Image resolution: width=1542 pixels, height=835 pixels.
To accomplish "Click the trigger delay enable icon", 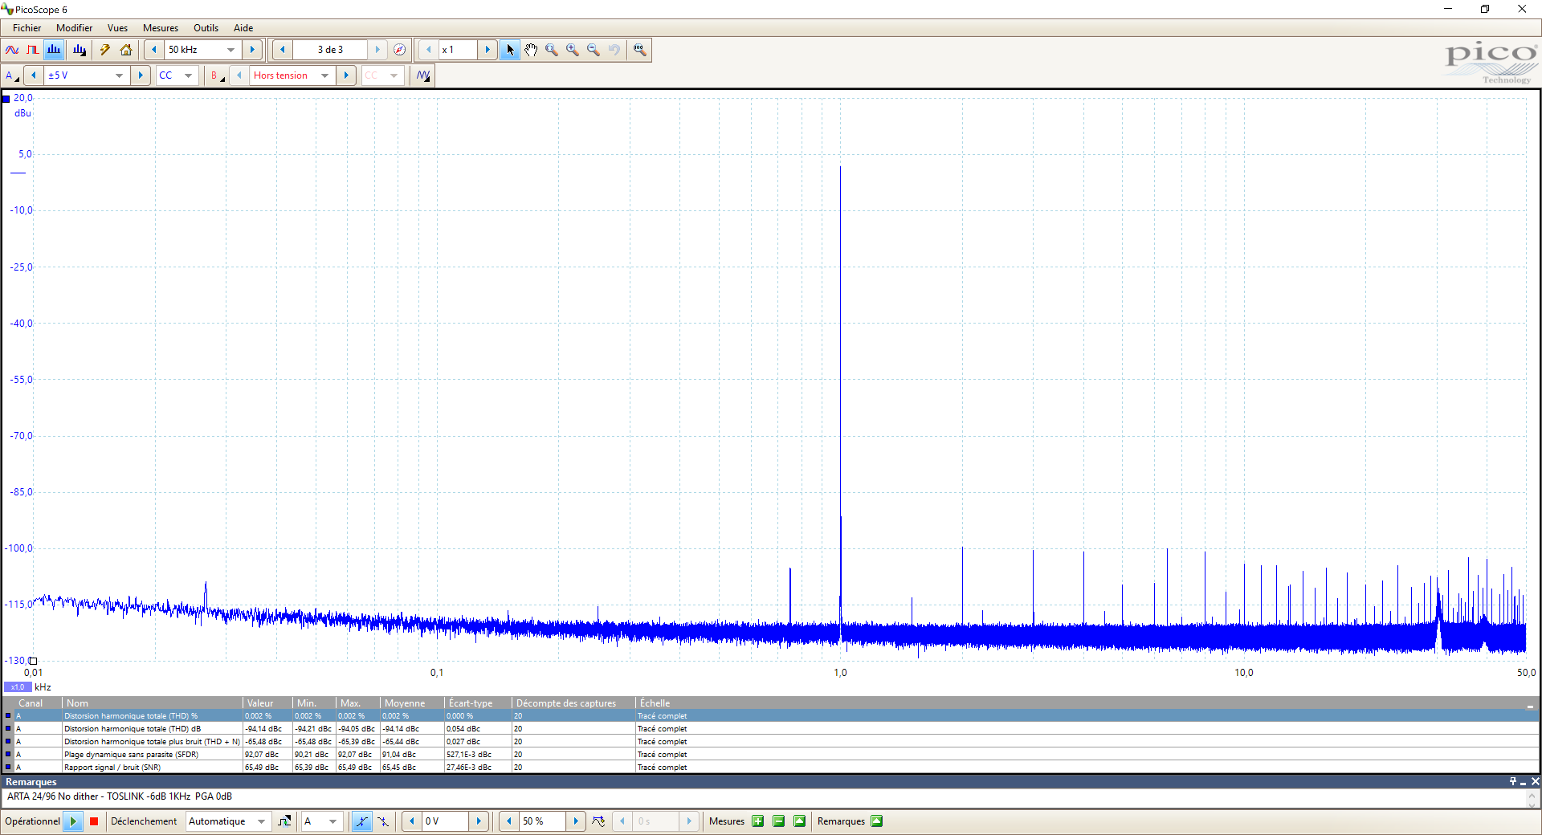I will coord(599,821).
